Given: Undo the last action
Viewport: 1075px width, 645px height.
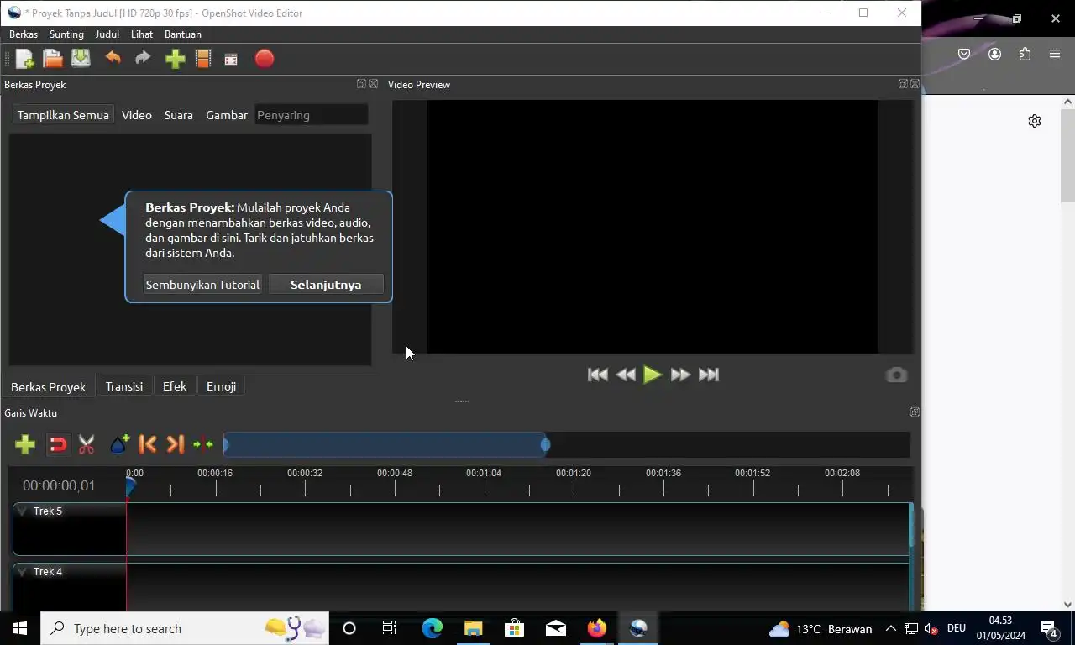Looking at the screenshot, I should (x=113, y=59).
